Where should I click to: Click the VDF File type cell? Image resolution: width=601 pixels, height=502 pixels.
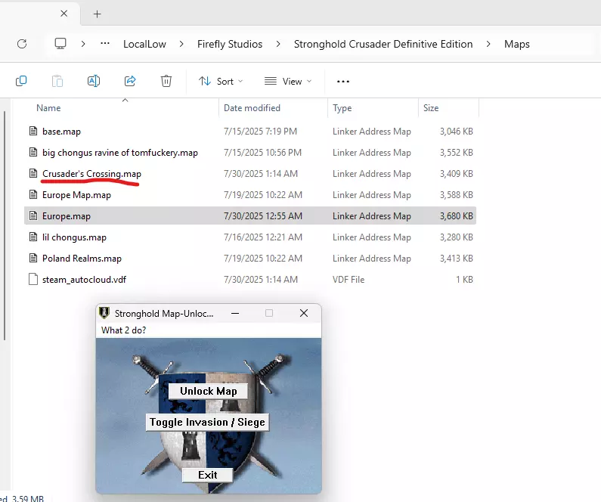pyautogui.click(x=349, y=280)
